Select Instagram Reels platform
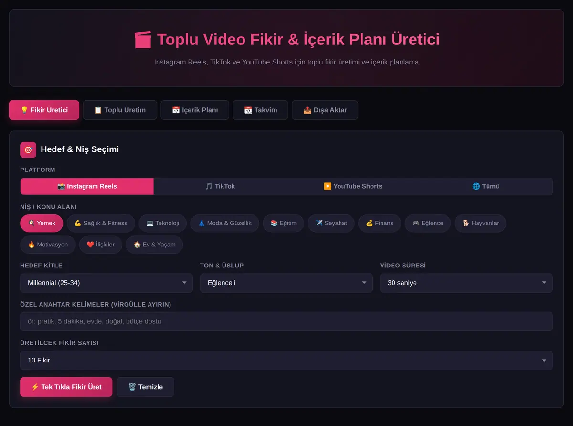Screen dimensions: 573x426 coord(87,186)
